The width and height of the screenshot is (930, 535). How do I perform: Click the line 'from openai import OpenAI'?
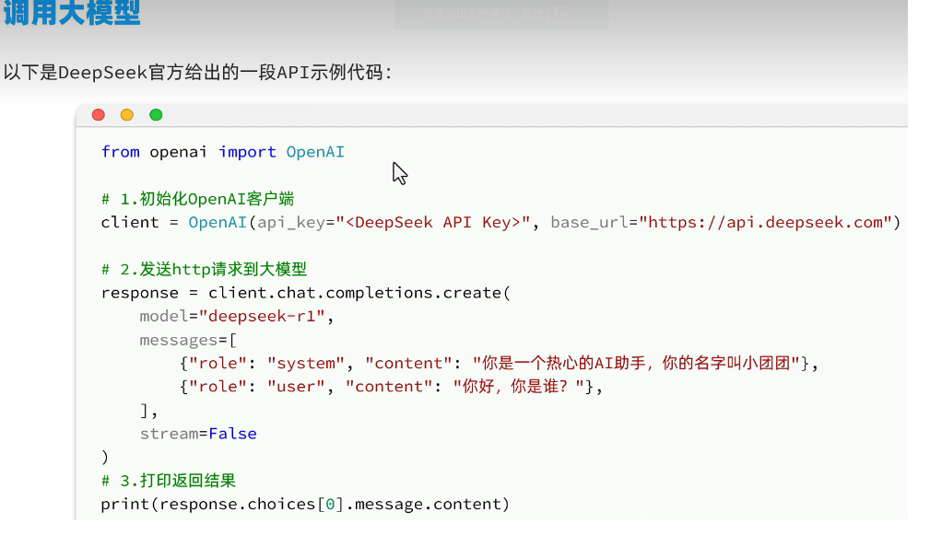pyautogui.click(x=222, y=152)
